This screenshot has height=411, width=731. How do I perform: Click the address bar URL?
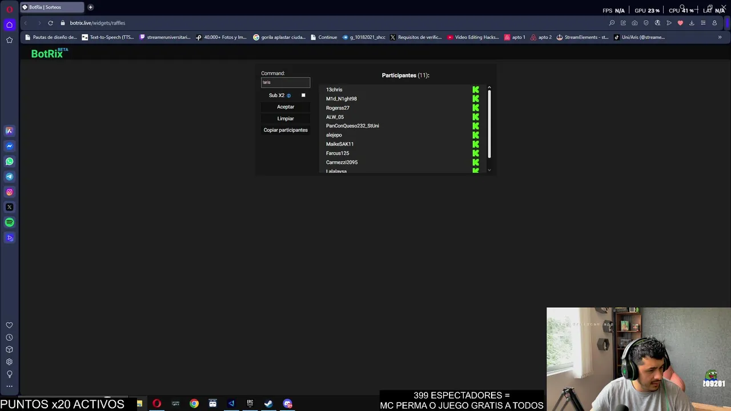(98, 23)
